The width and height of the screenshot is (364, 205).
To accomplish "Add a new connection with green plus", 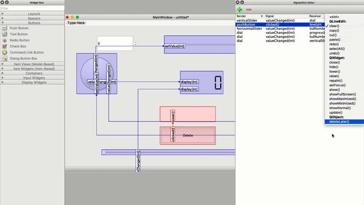I will [239, 10].
